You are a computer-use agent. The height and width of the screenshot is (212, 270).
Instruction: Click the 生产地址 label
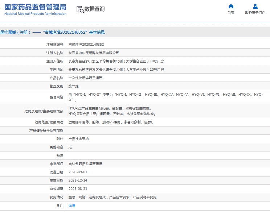pyautogui.click(x=57, y=70)
